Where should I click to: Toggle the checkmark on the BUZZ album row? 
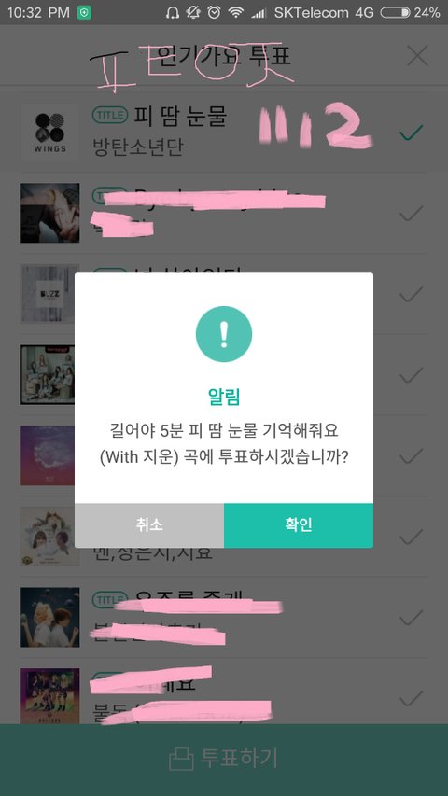point(411,294)
